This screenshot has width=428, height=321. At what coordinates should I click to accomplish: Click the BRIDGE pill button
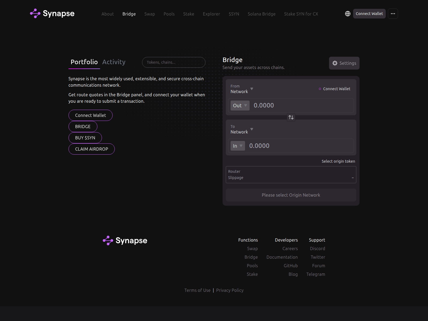coord(83,127)
